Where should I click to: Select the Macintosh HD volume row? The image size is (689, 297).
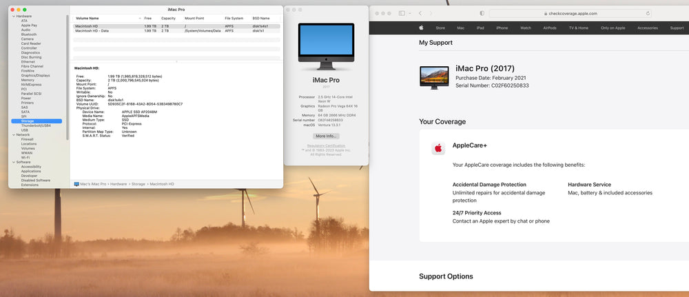coord(176,26)
